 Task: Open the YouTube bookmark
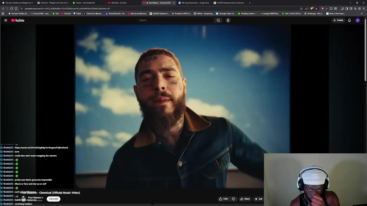66,13
